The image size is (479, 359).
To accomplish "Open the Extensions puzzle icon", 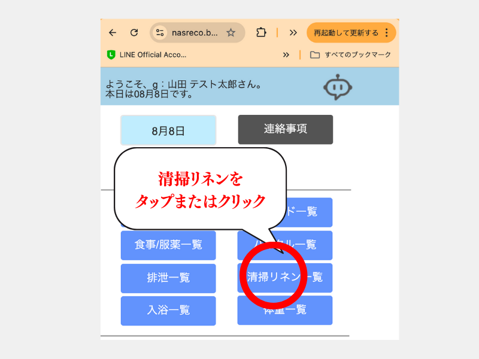I will 260,33.
